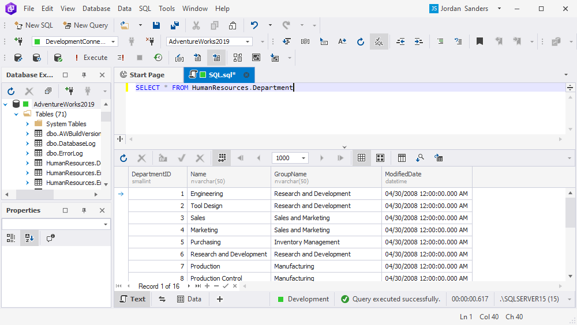
Task: Collapse the Tables (71) folder
Action: (x=16, y=114)
